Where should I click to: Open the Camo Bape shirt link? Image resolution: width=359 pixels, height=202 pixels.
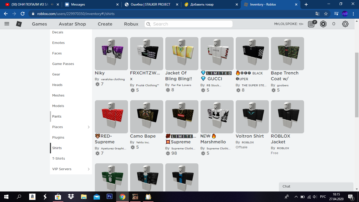pyautogui.click(x=143, y=136)
